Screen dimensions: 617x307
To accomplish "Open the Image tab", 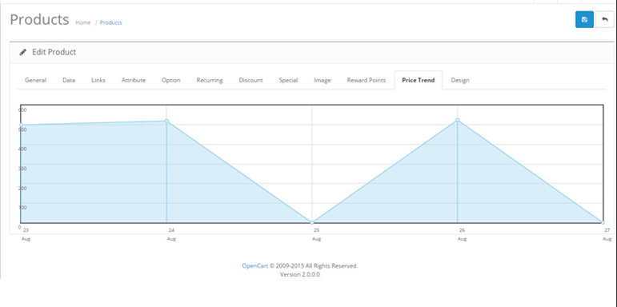I will pos(323,80).
